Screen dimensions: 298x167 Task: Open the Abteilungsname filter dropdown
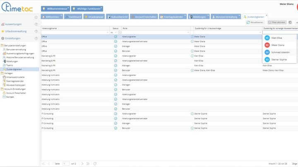pyautogui.click(x=108, y=32)
